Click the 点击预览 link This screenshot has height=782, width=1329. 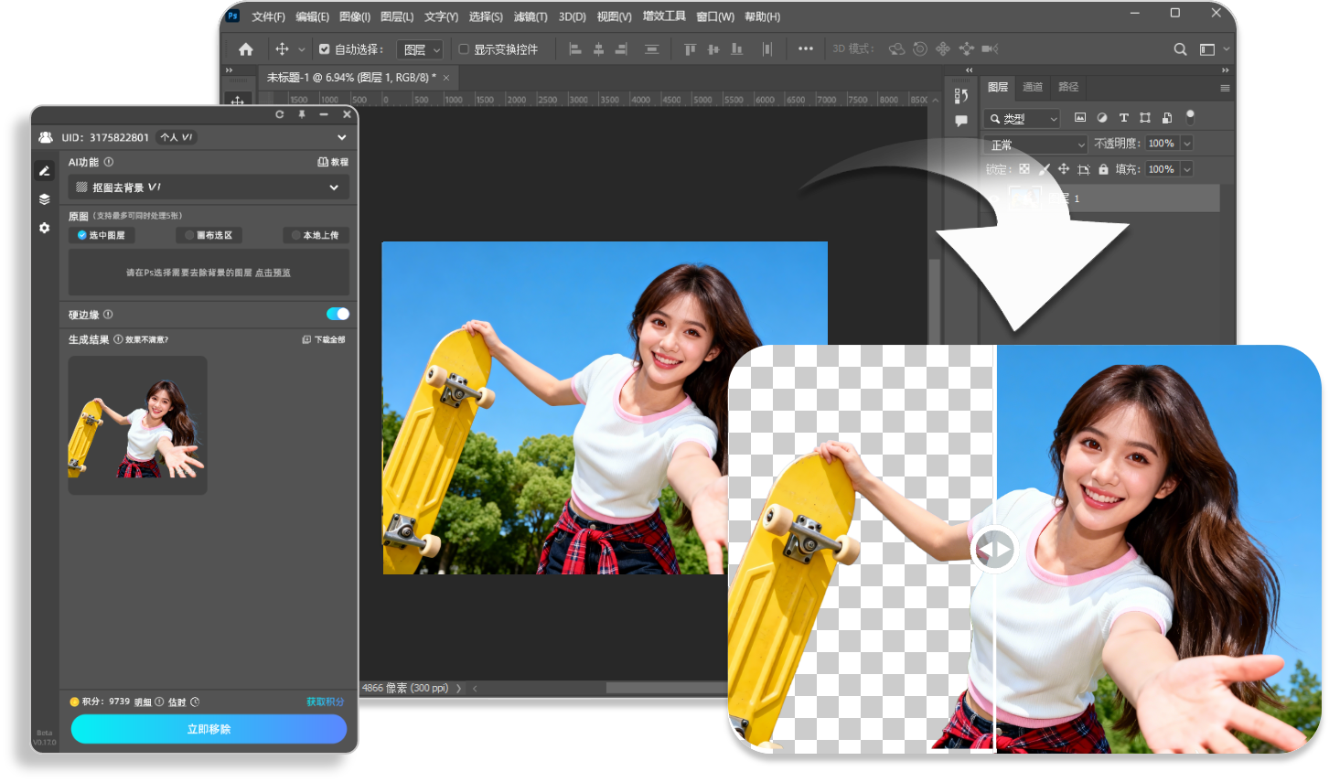click(272, 272)
